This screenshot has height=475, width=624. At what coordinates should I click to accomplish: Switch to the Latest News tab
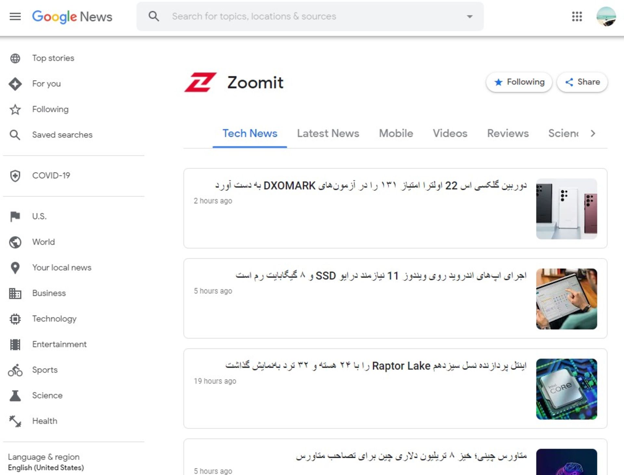pos(328,133)
